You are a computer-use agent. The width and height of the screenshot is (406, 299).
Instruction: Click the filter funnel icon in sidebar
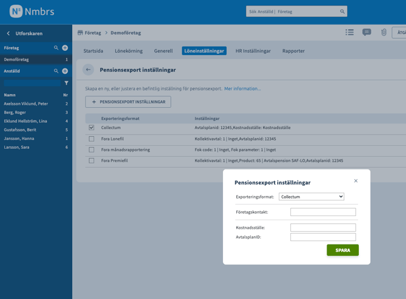[x=66, y=83]
